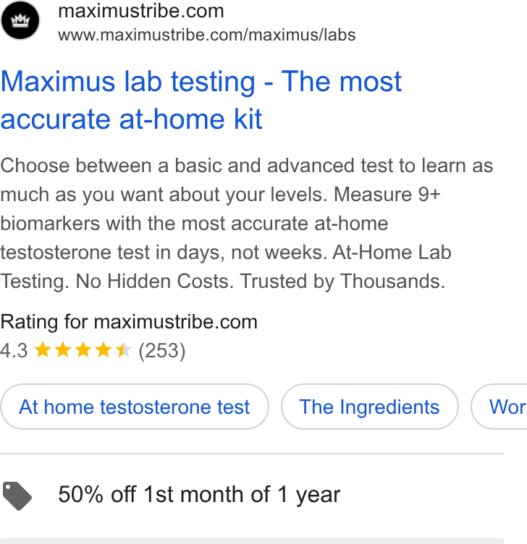The width and height of the screenshot is (527, 544).
Task: Open the 'Maximus lab testing' headline link
Action: [201, 100]
